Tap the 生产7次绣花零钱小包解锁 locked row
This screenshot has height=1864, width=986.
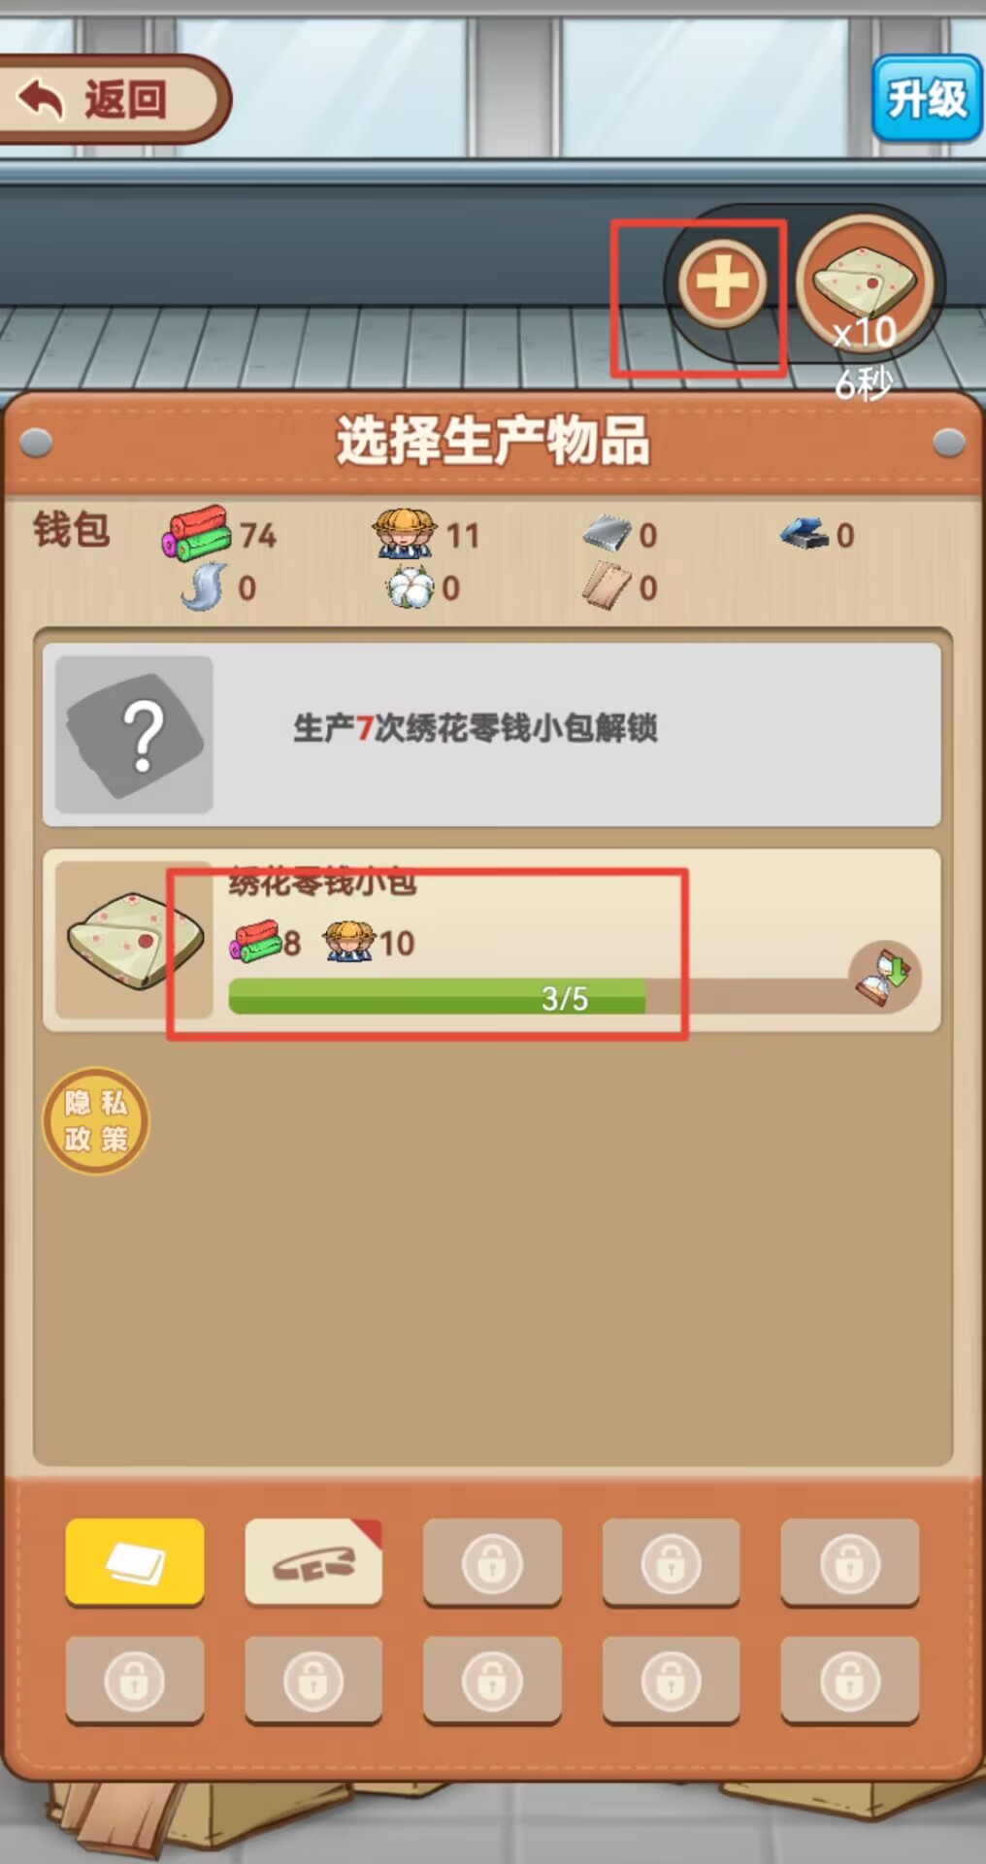click(492, 734)
